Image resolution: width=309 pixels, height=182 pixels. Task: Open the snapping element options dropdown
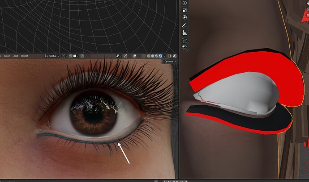coord(76,56)
